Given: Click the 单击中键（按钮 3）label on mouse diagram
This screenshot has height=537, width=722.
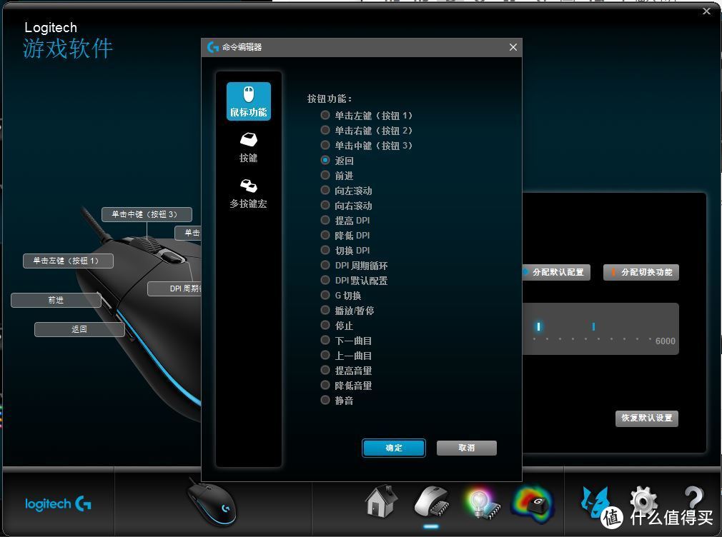Looking at the screenshot, I should point(147,214).
